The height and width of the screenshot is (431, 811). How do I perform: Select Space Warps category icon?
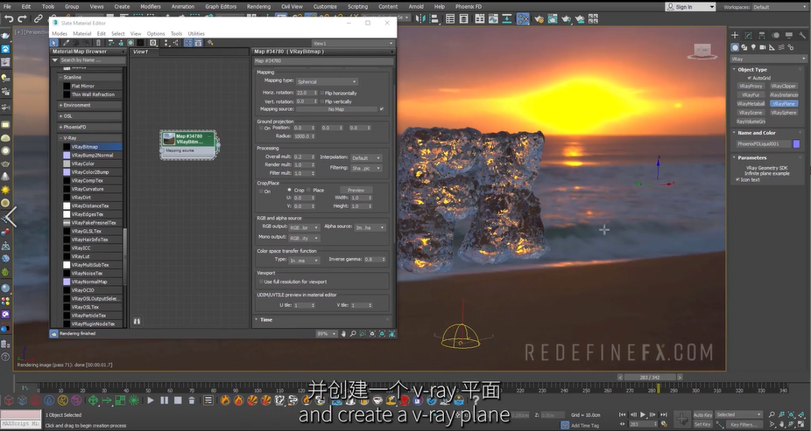coord(781,47)
